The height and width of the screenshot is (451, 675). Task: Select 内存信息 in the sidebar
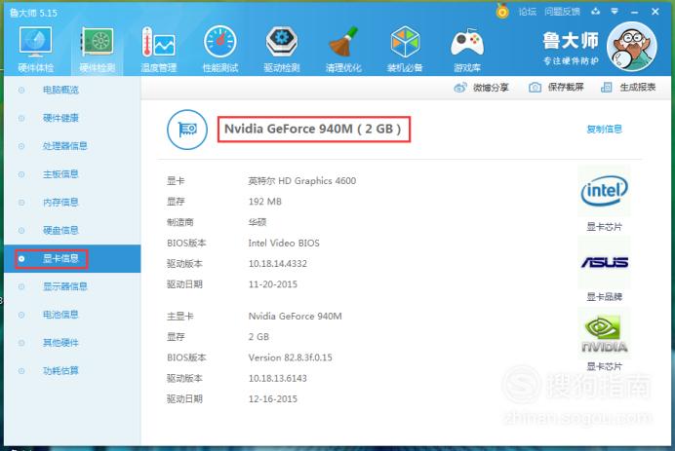pyautogui.click(x=60, y=202)
